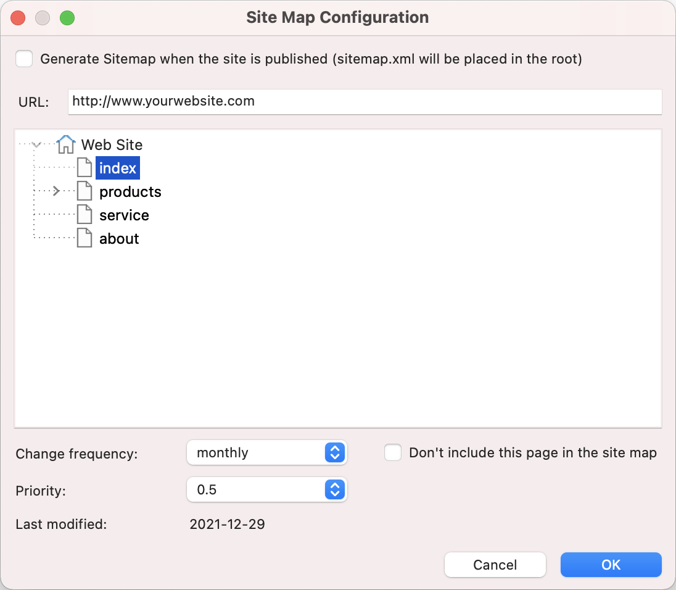Select the service page in the tree
The height and width of the screenshot is (590, 676).
123,214
